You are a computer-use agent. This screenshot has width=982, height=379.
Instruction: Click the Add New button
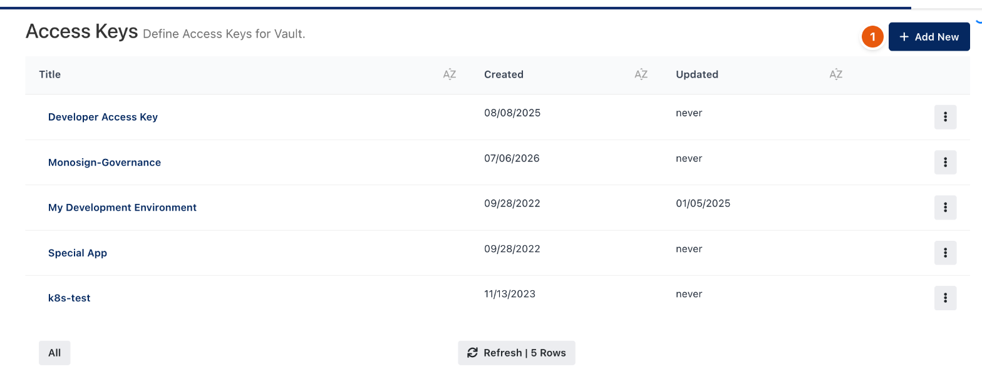pyautogui.click(x=929, y=37)
